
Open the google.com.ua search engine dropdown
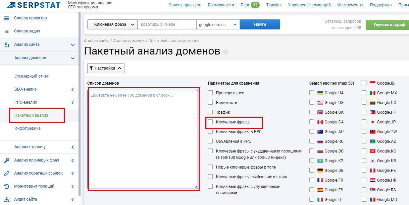218,24
